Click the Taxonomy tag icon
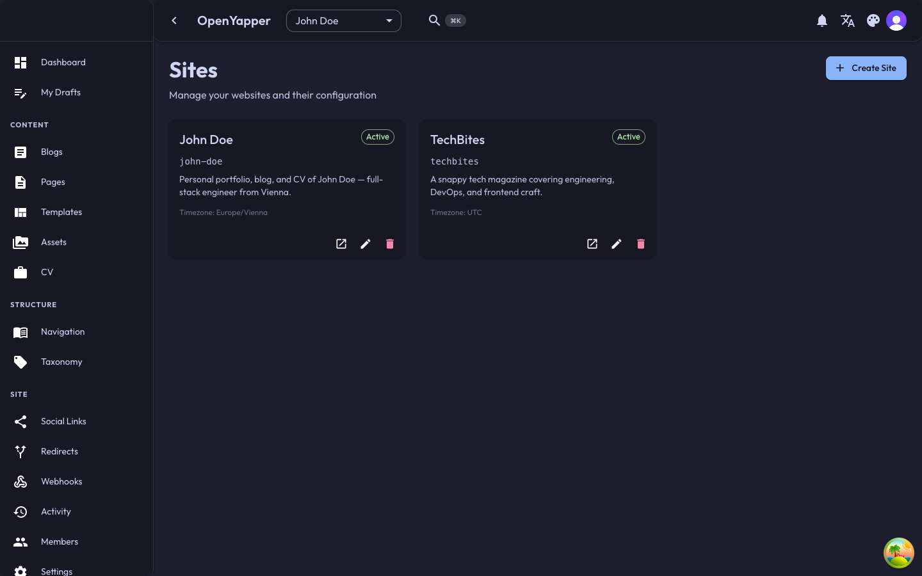The height and width of the screenshot is (576, 922). 20,362
